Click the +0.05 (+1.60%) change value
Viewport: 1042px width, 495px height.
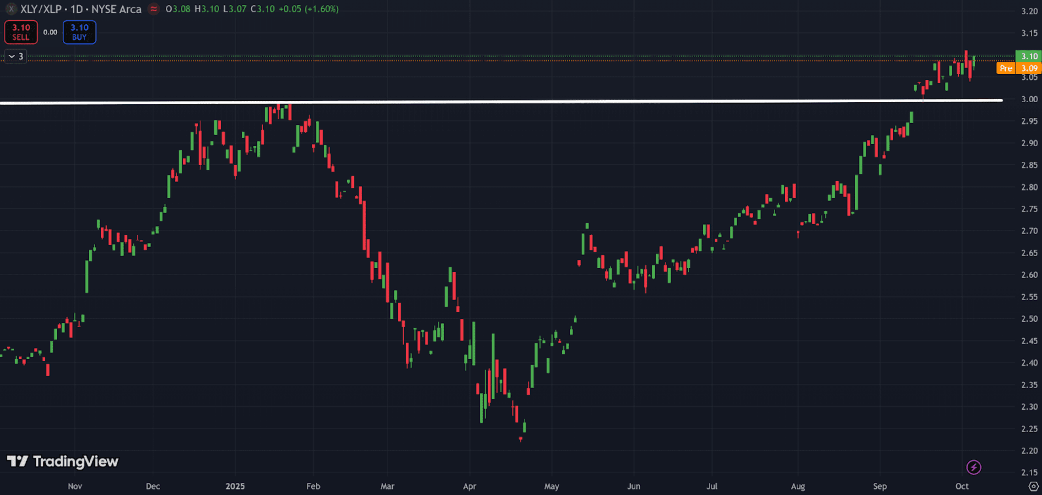pyautogui.click(x=308, y=9)
